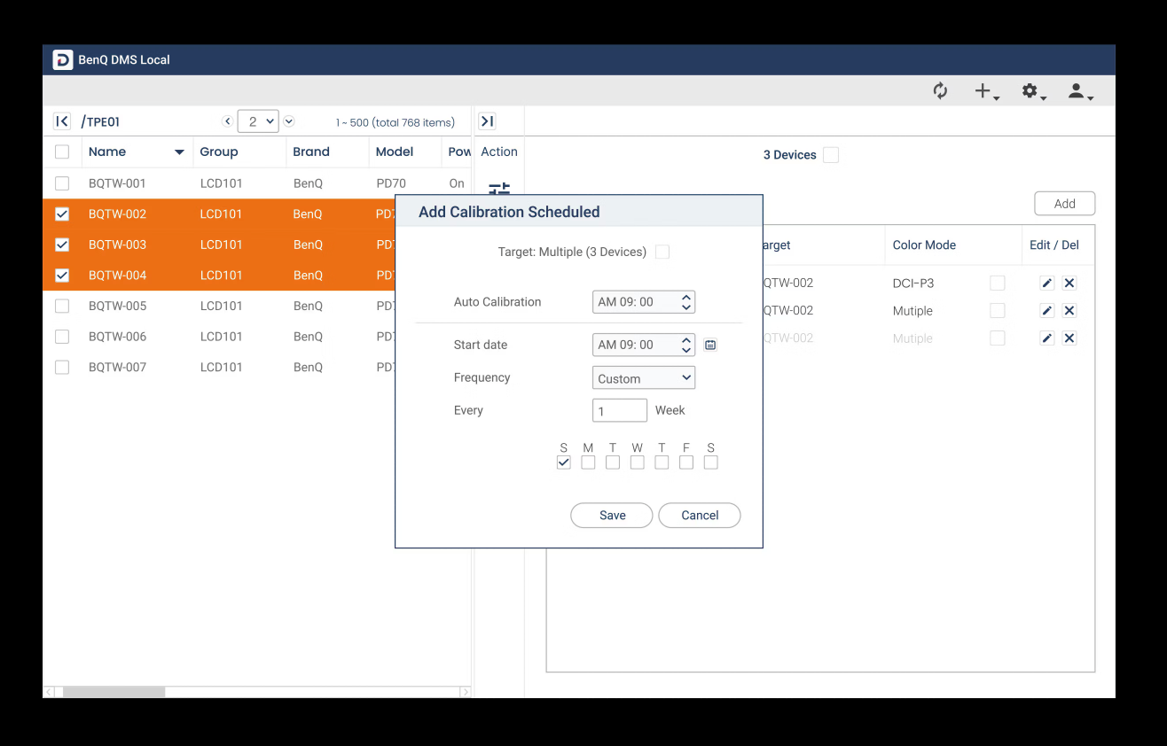Uncheck the BQTW-002 device checkbox
This screenshot has width=1167, height=746.
coord(62,214)
